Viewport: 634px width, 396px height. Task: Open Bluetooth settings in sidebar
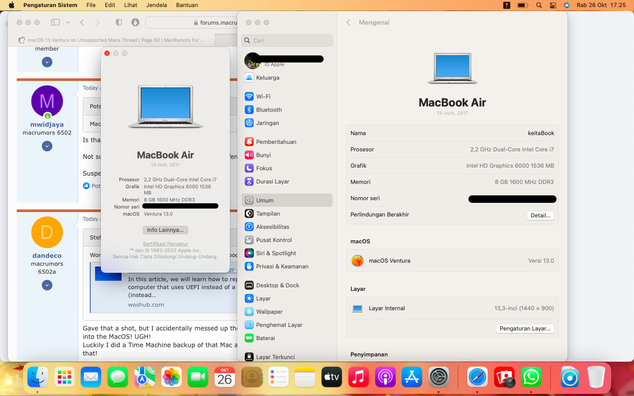(287, 110)
